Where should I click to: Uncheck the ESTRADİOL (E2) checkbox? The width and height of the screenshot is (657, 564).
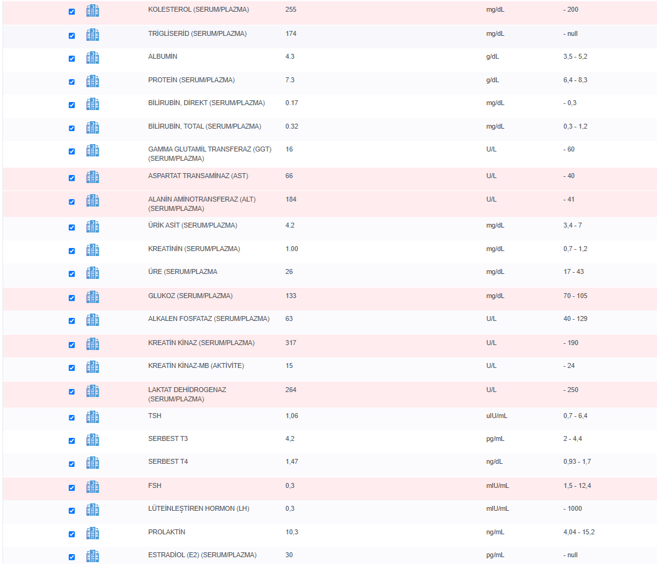point(72,557)
